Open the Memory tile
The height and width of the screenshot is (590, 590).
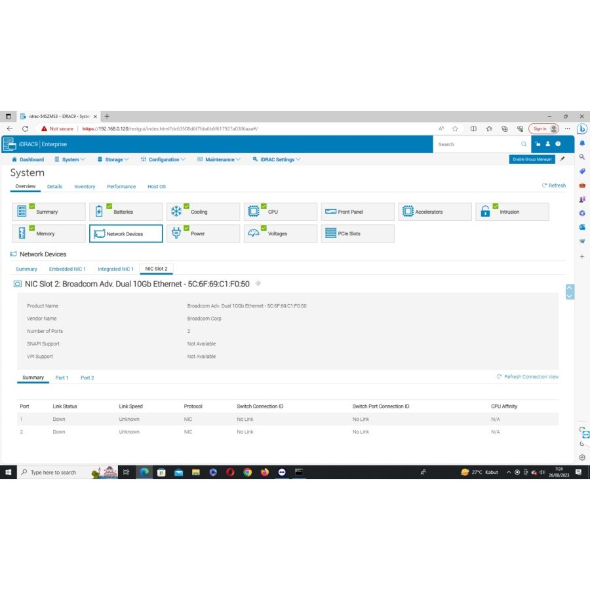[49, 233]
